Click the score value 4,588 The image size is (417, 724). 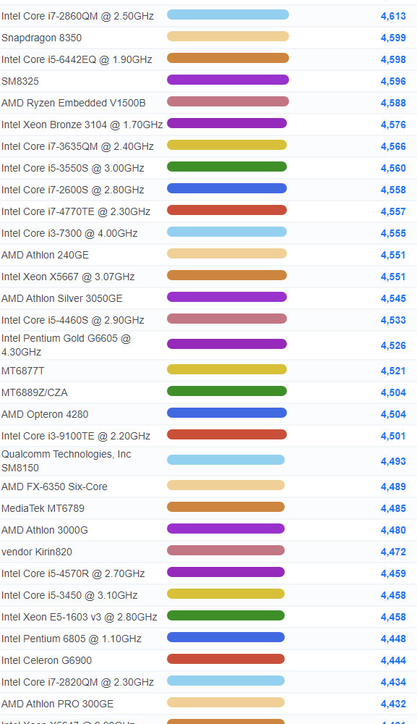(x=393, y=103)
